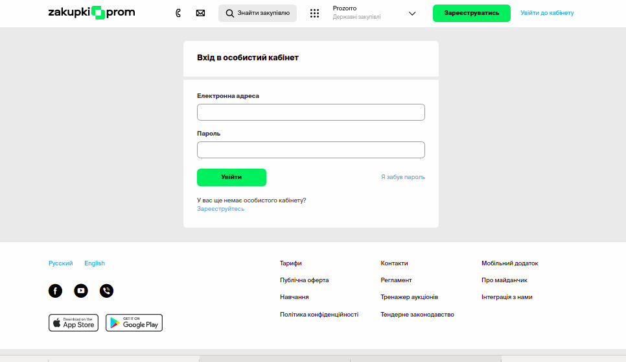Expand the Prozorro dropdown chevron

412,13
